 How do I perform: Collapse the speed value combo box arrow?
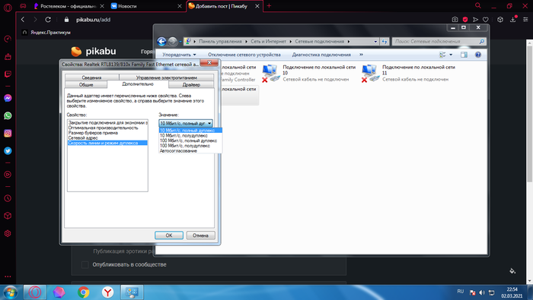(x=209, y=123)
